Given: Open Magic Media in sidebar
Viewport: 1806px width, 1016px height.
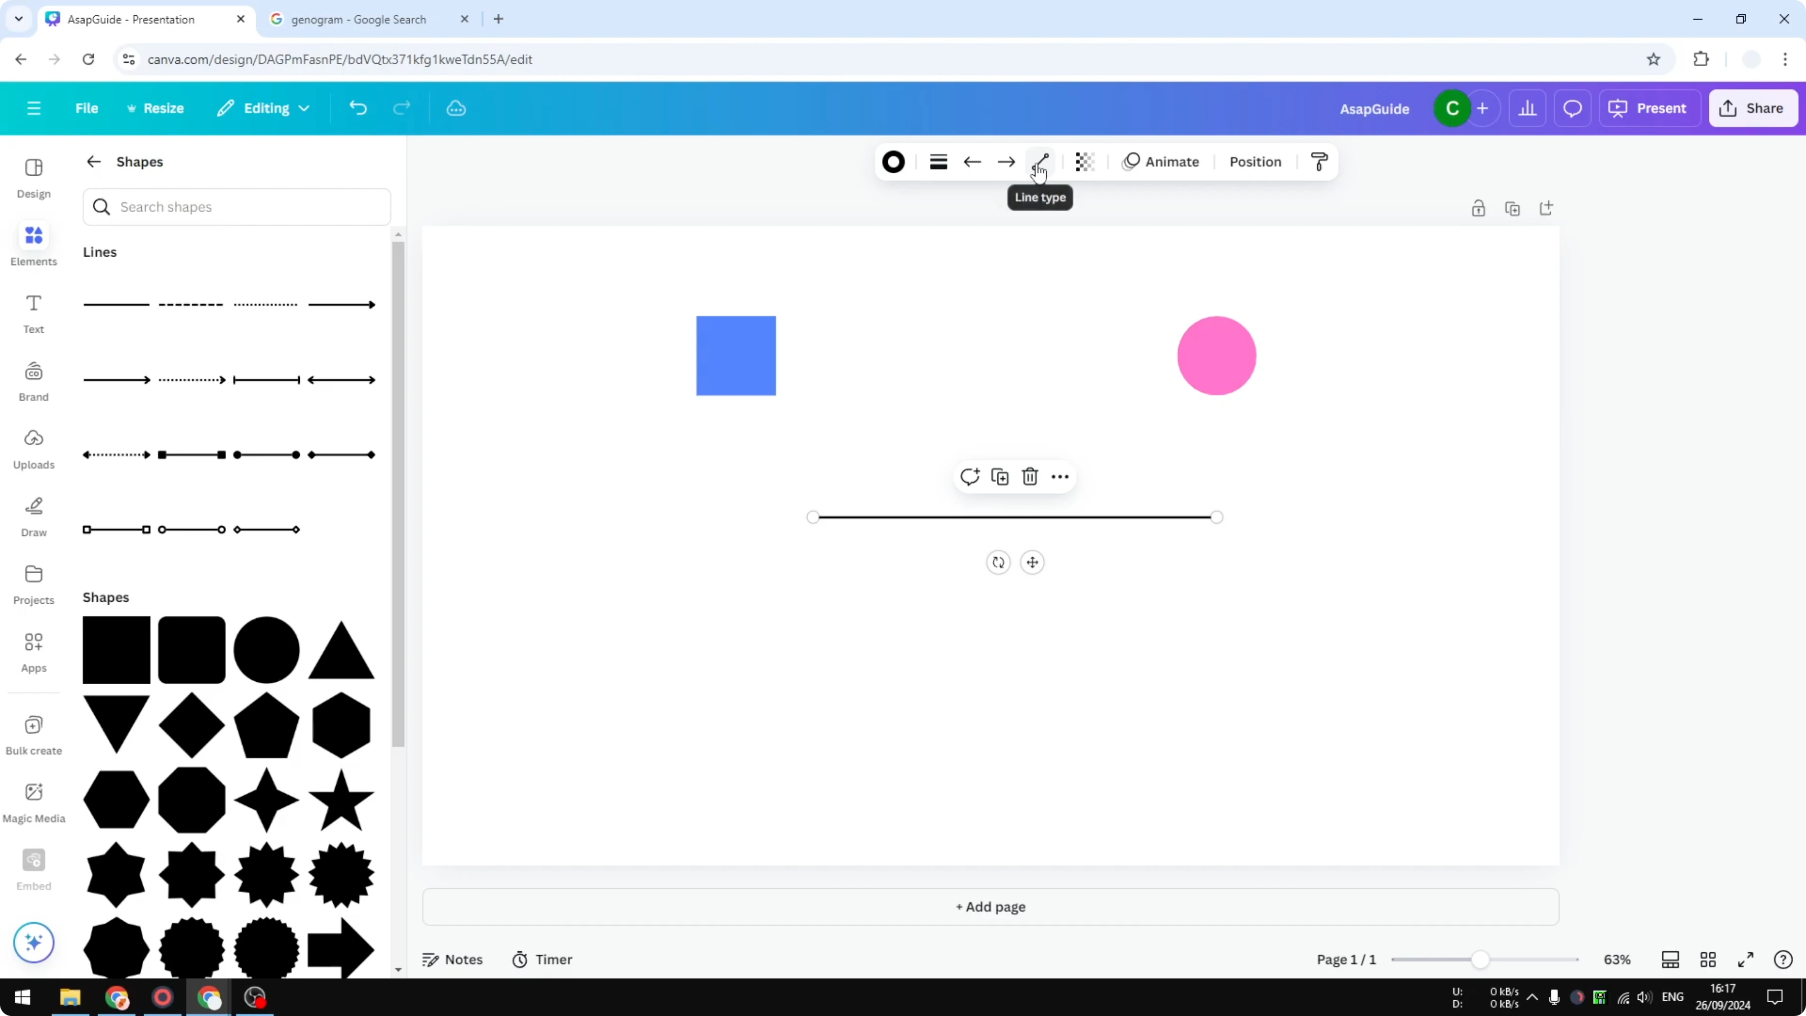Looking at the screenshot, I should click(34, 803).
